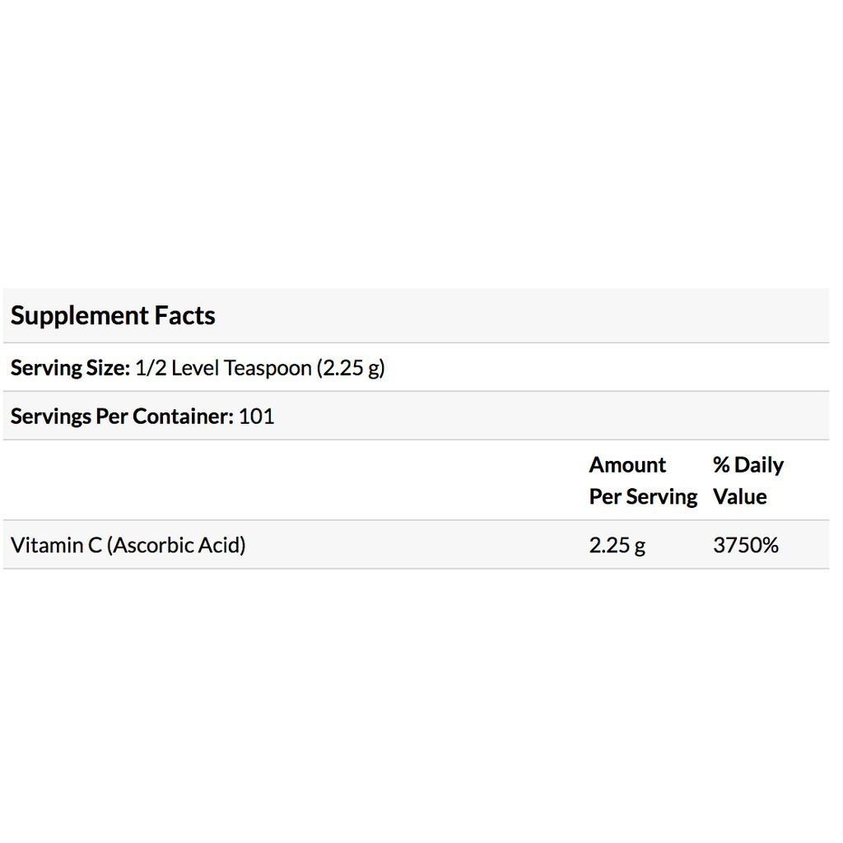Click the "1/2" fraction in serving size

tap(150, 367)
